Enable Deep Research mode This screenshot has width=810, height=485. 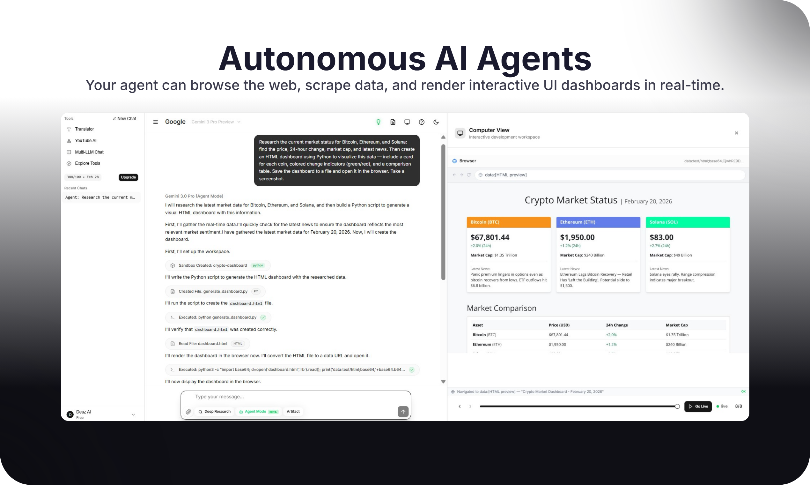(x=214, y=412)
